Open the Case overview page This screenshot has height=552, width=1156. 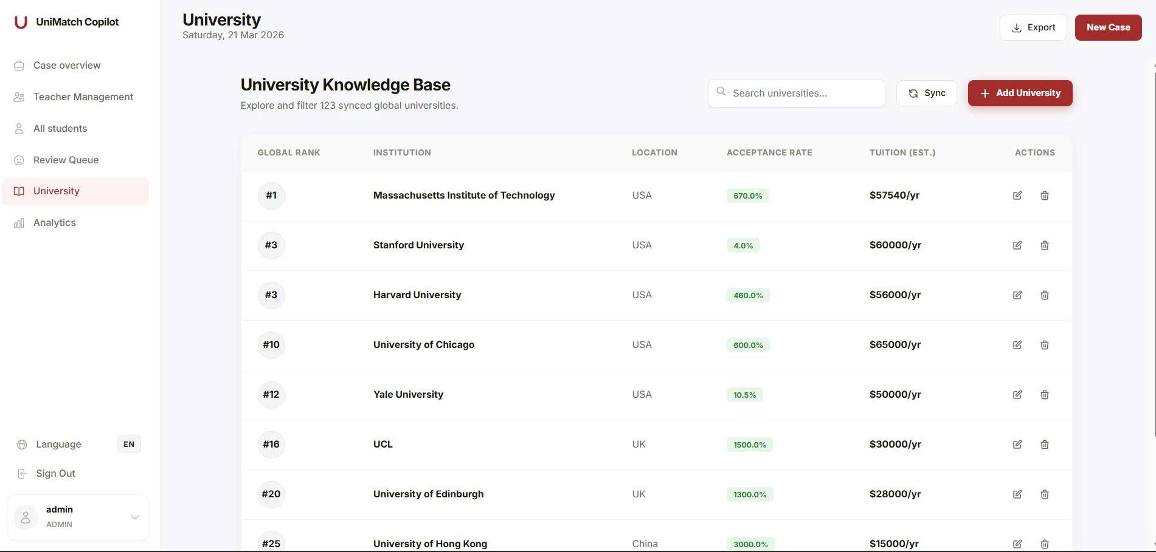click(x=67, y=66)
